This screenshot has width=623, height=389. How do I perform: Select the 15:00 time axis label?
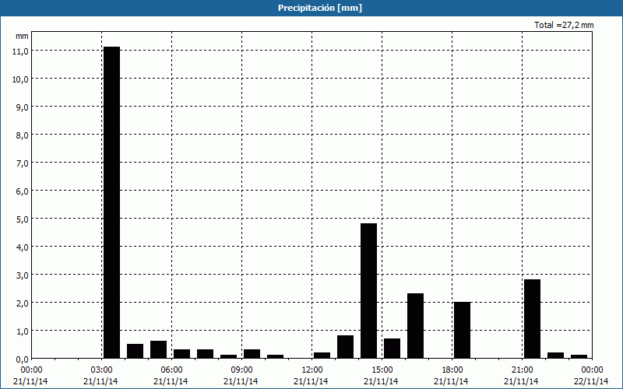pos(382,370)
